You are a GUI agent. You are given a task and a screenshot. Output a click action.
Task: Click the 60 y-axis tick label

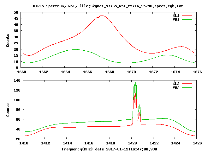point(18,119)
